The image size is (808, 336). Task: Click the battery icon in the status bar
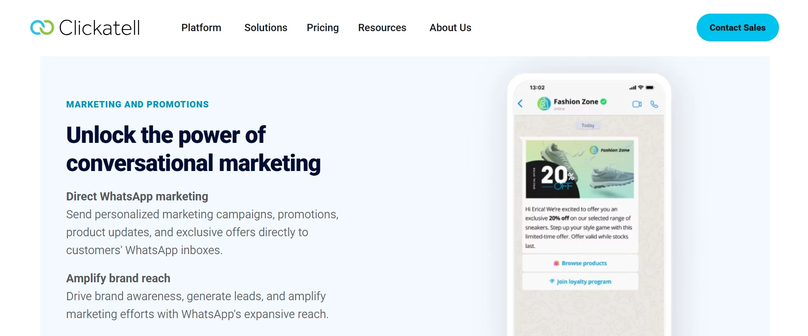[650, 87]
